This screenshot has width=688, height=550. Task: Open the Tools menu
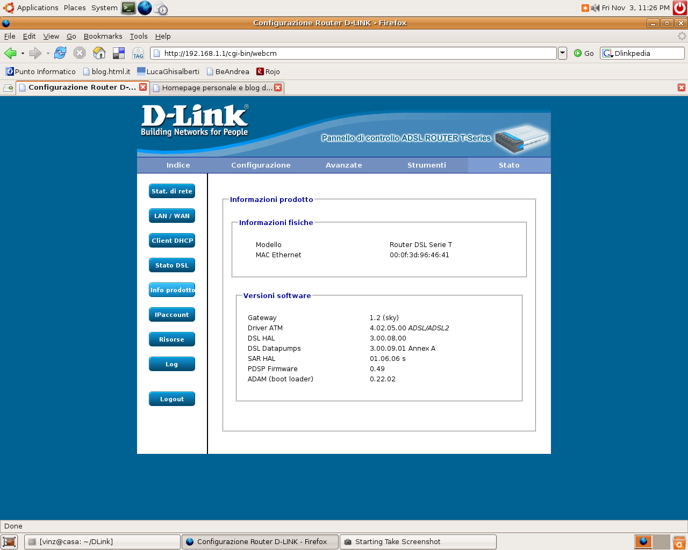tap(139, 36)
